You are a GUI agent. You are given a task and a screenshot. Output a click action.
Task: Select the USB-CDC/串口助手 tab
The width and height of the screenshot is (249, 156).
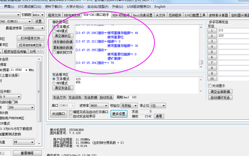(x=96, y=15)
